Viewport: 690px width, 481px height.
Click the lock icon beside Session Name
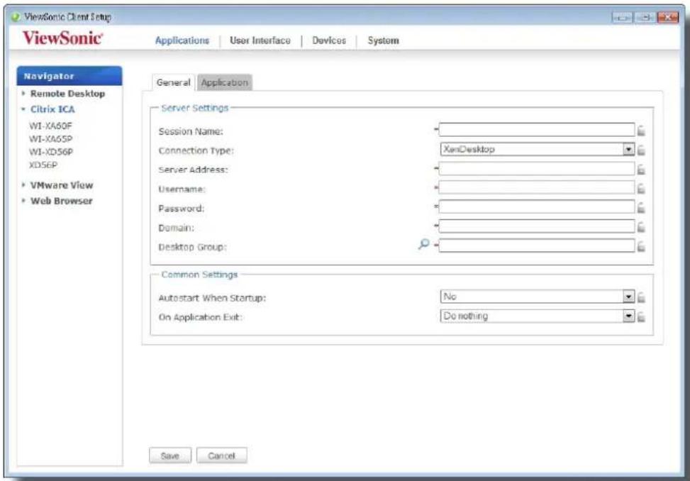tap(641, 131)
